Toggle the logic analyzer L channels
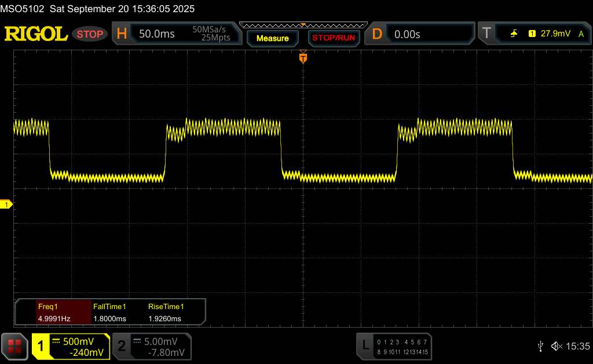The image size is (593, 364). 395,346
